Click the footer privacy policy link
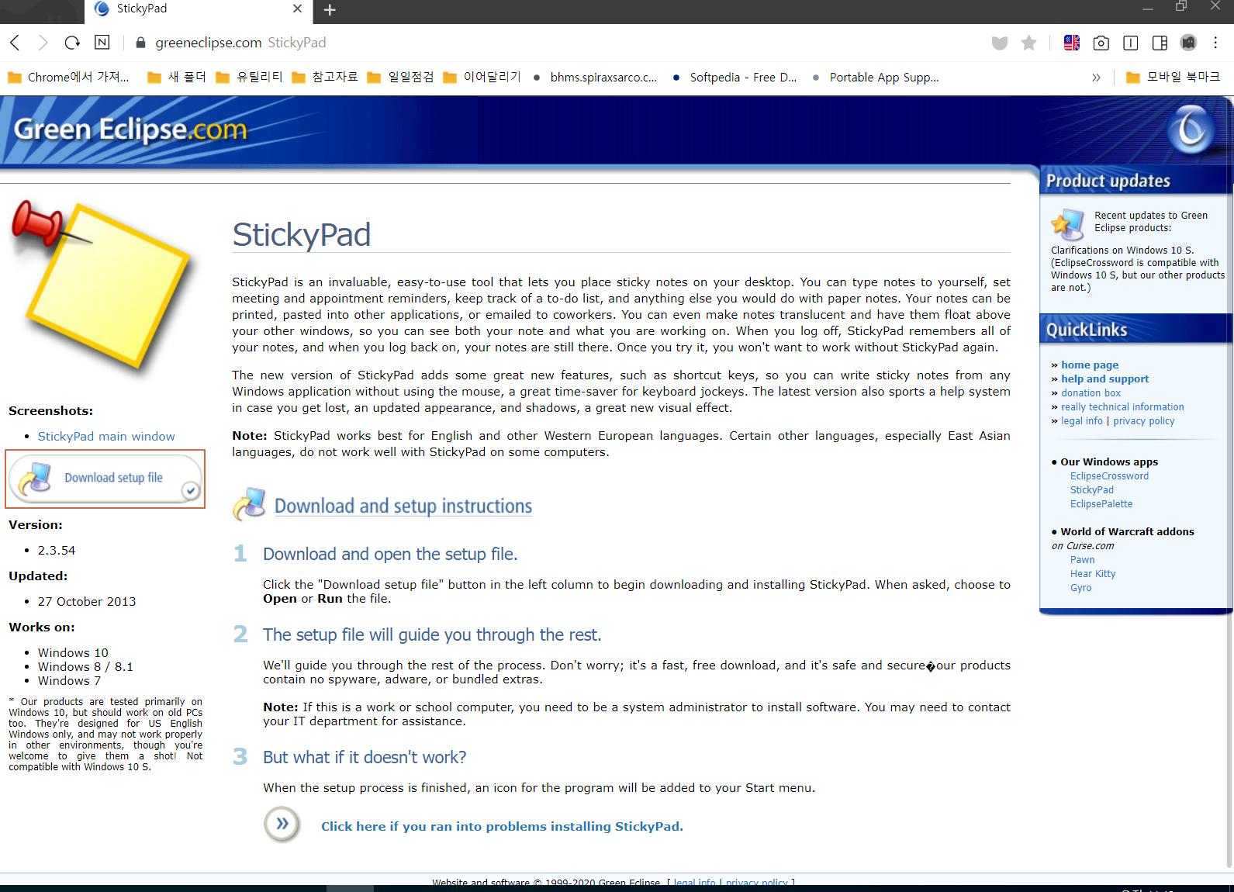This screenshot has height=892, width=1234. click(x=756, y=882)
